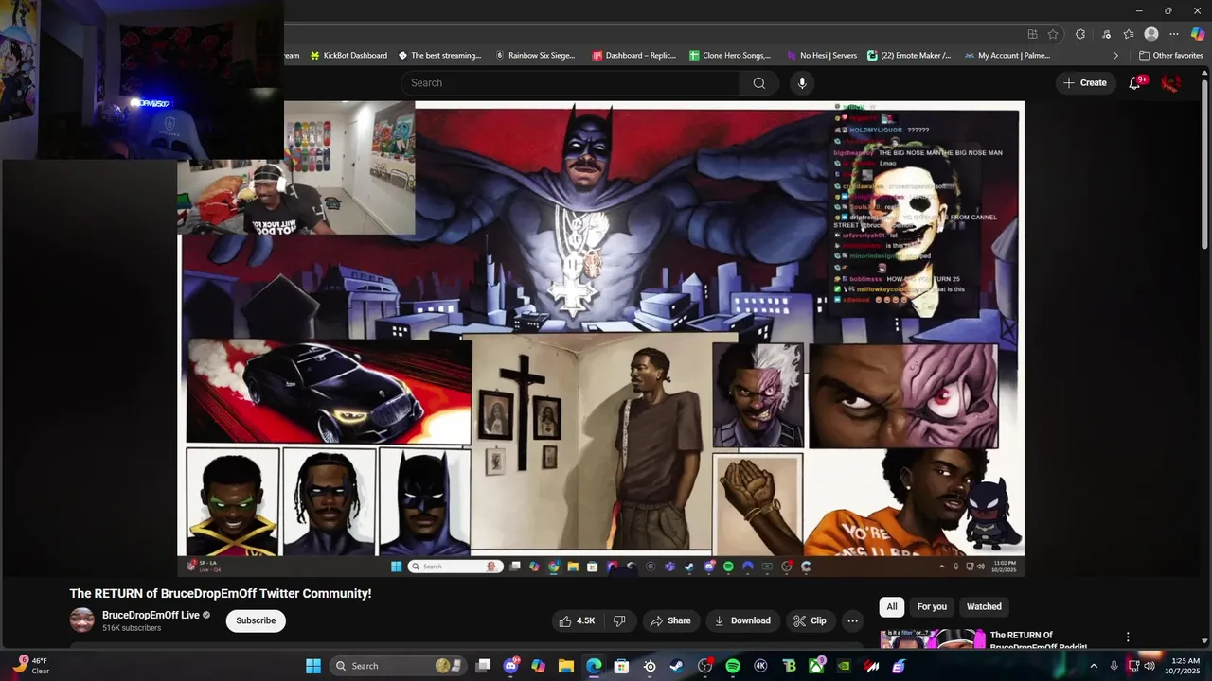Click microphone icon in system tray
Screen dimensions: 1212x681
pyautogui.click(x=1114, y=666)
